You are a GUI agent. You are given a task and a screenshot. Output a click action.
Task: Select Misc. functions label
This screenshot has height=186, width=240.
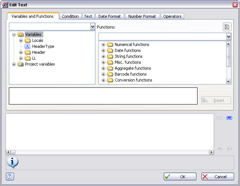pyautogui.click(x=128, y=62)
